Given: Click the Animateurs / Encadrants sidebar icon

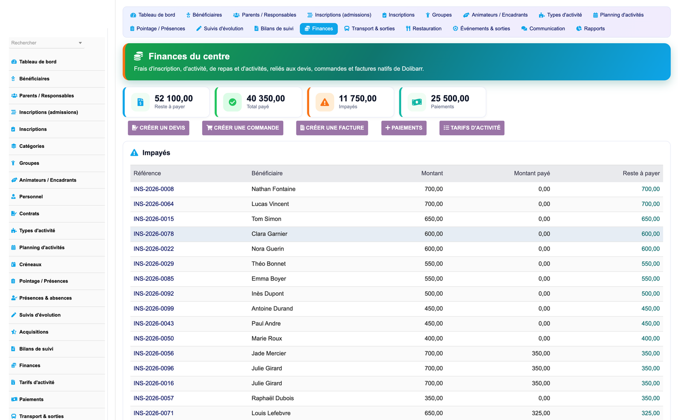Looking at the screenshot, I should coord(14,180).
